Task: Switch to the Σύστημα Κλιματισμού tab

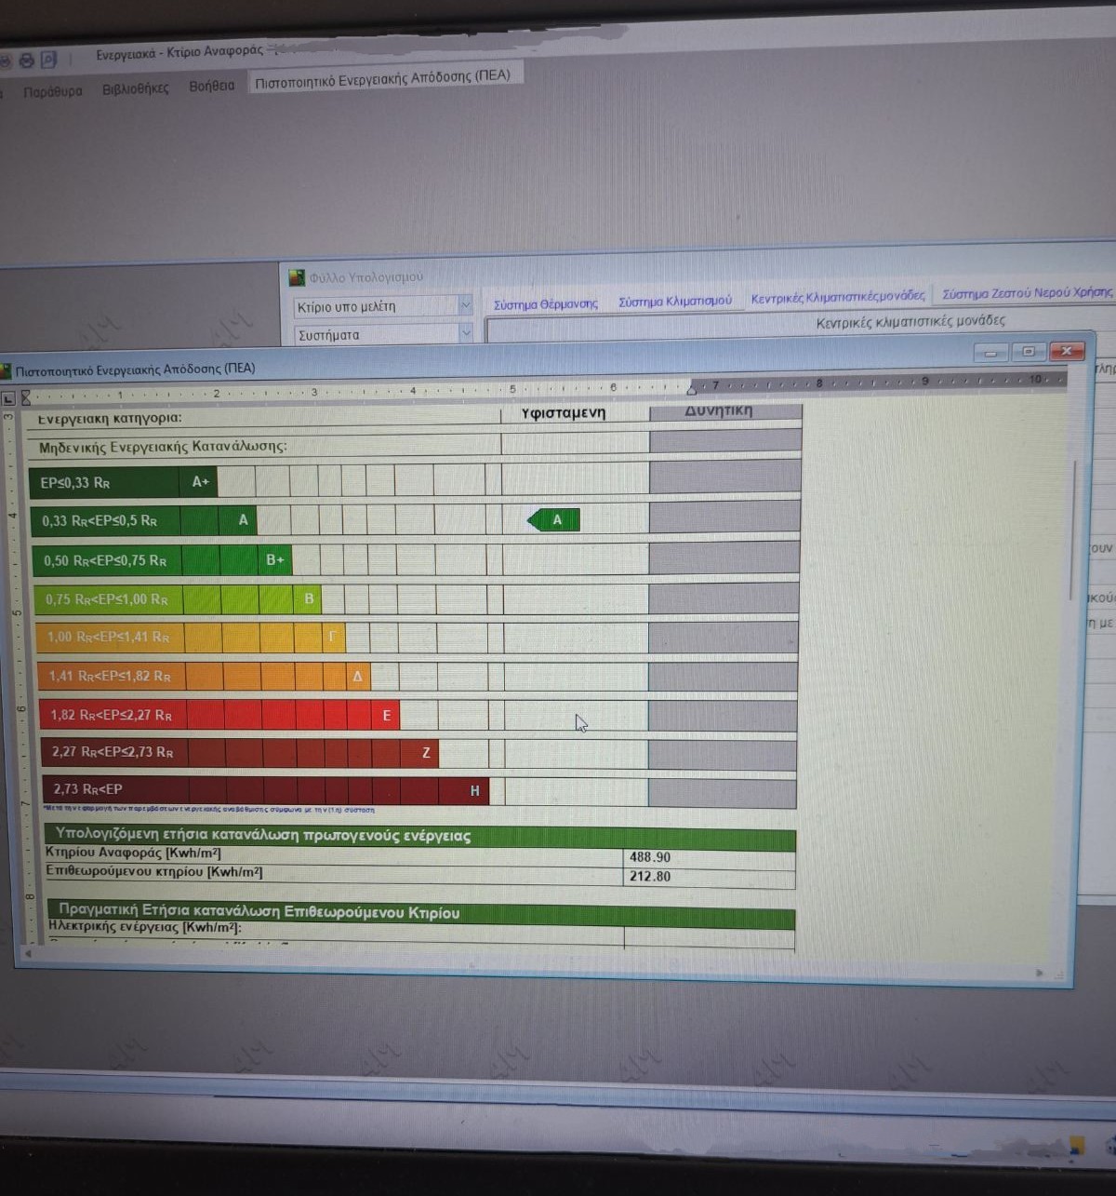Action: click(x=675, y=302)
